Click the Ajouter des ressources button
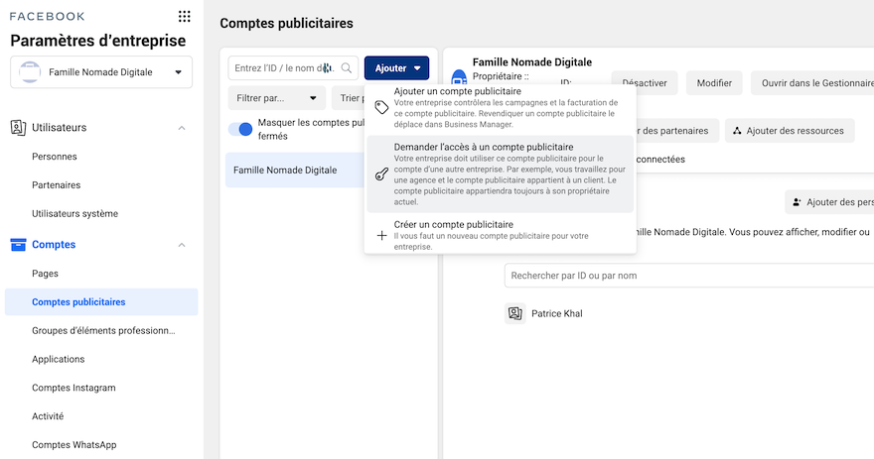 [790, 131]
